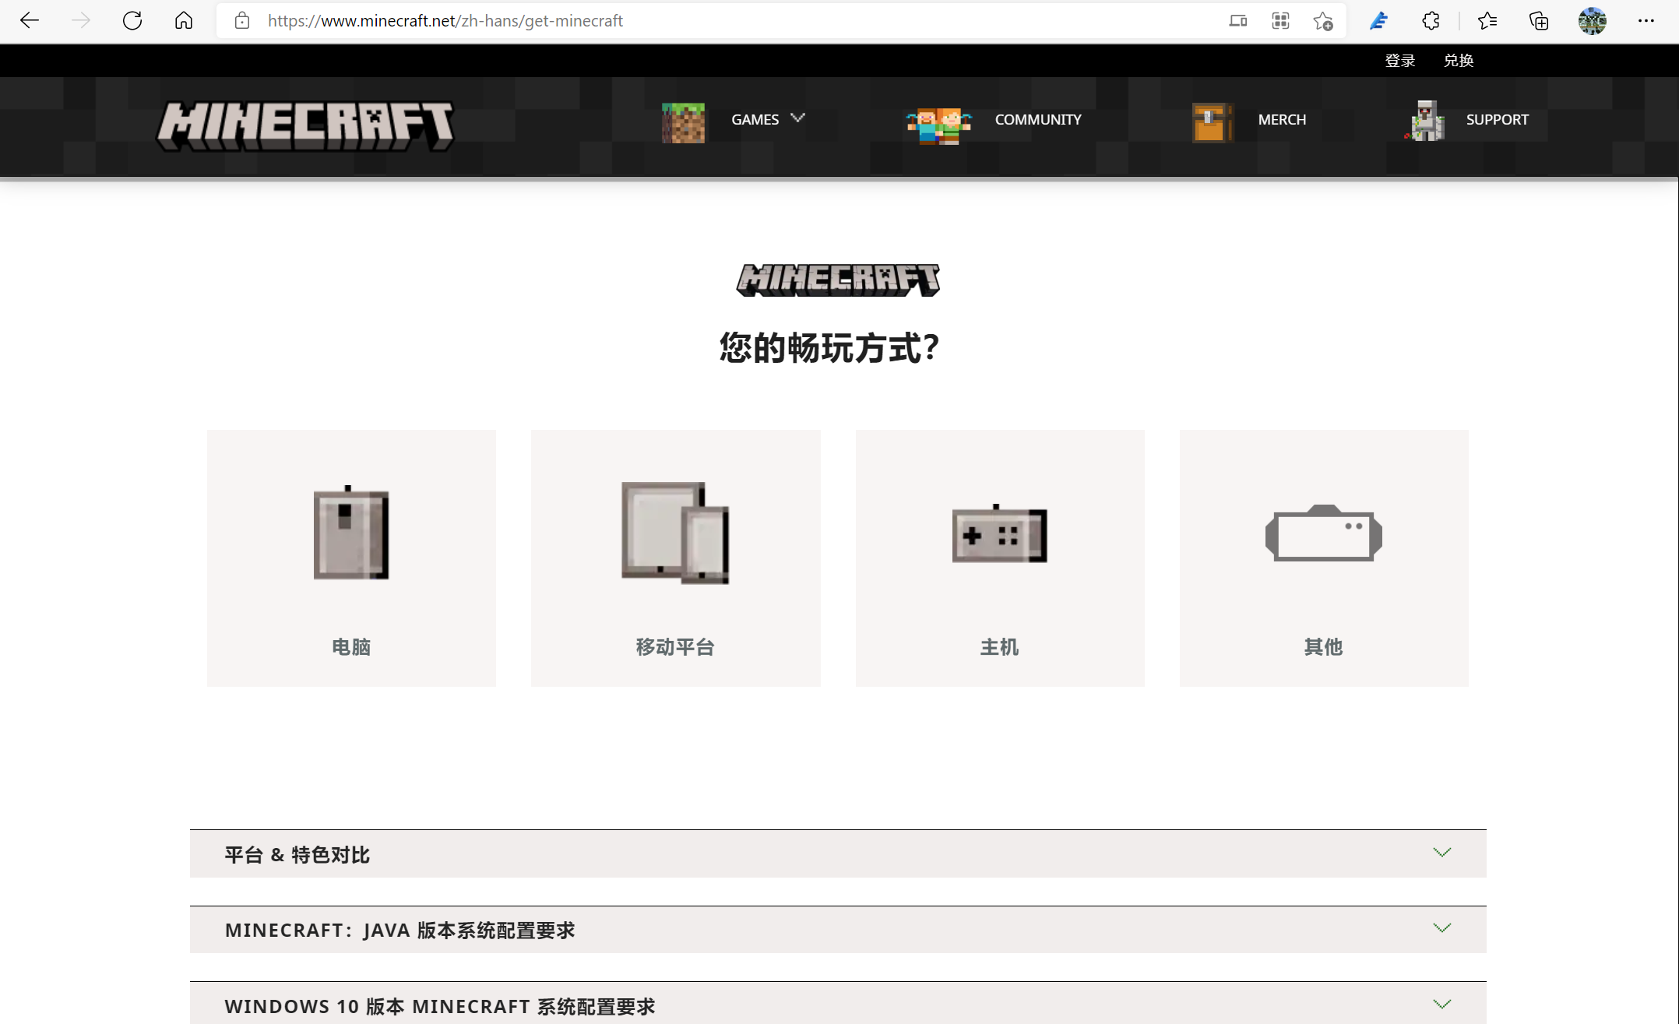Go to browser home page icon
The image size is (1679, 1024).
click(x=184, y=21)
